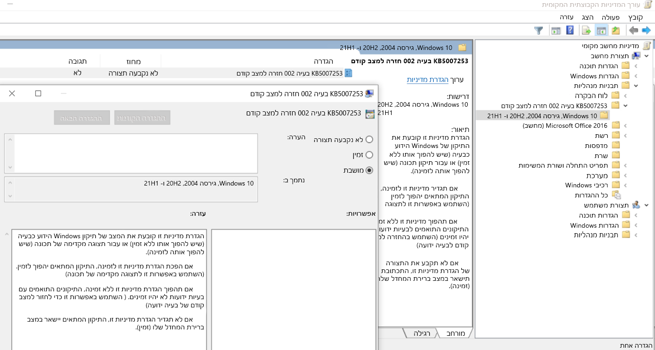Toggle the Show/Hide Action Pane toolbar icon
The image size is (655, 350).
(556, 31)
